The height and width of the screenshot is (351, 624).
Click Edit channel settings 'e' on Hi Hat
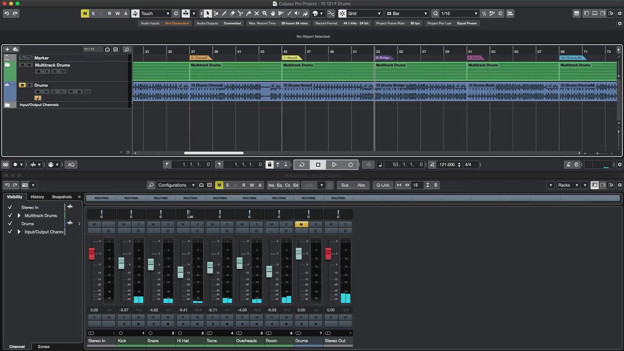pos(197,231)
